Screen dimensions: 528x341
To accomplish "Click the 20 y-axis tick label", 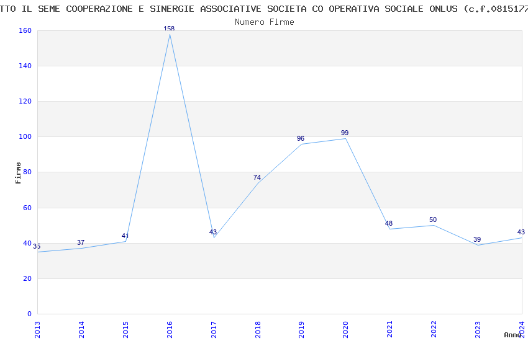I will pyautogui.click(x=27, y=278).
